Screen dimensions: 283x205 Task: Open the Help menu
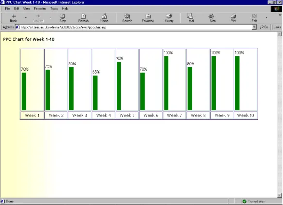[x=65, y=9]
